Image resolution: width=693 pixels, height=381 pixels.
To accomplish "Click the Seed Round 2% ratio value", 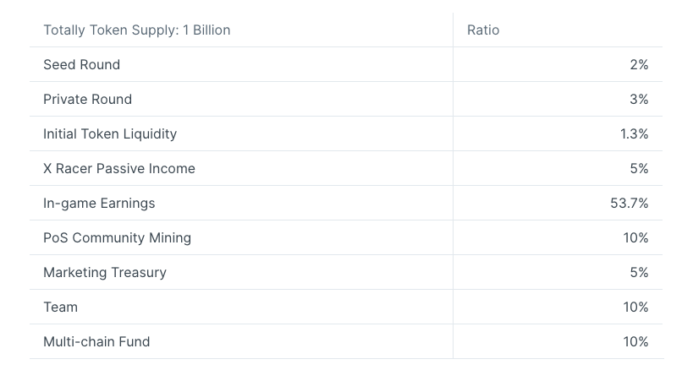I will pos(639,65).
